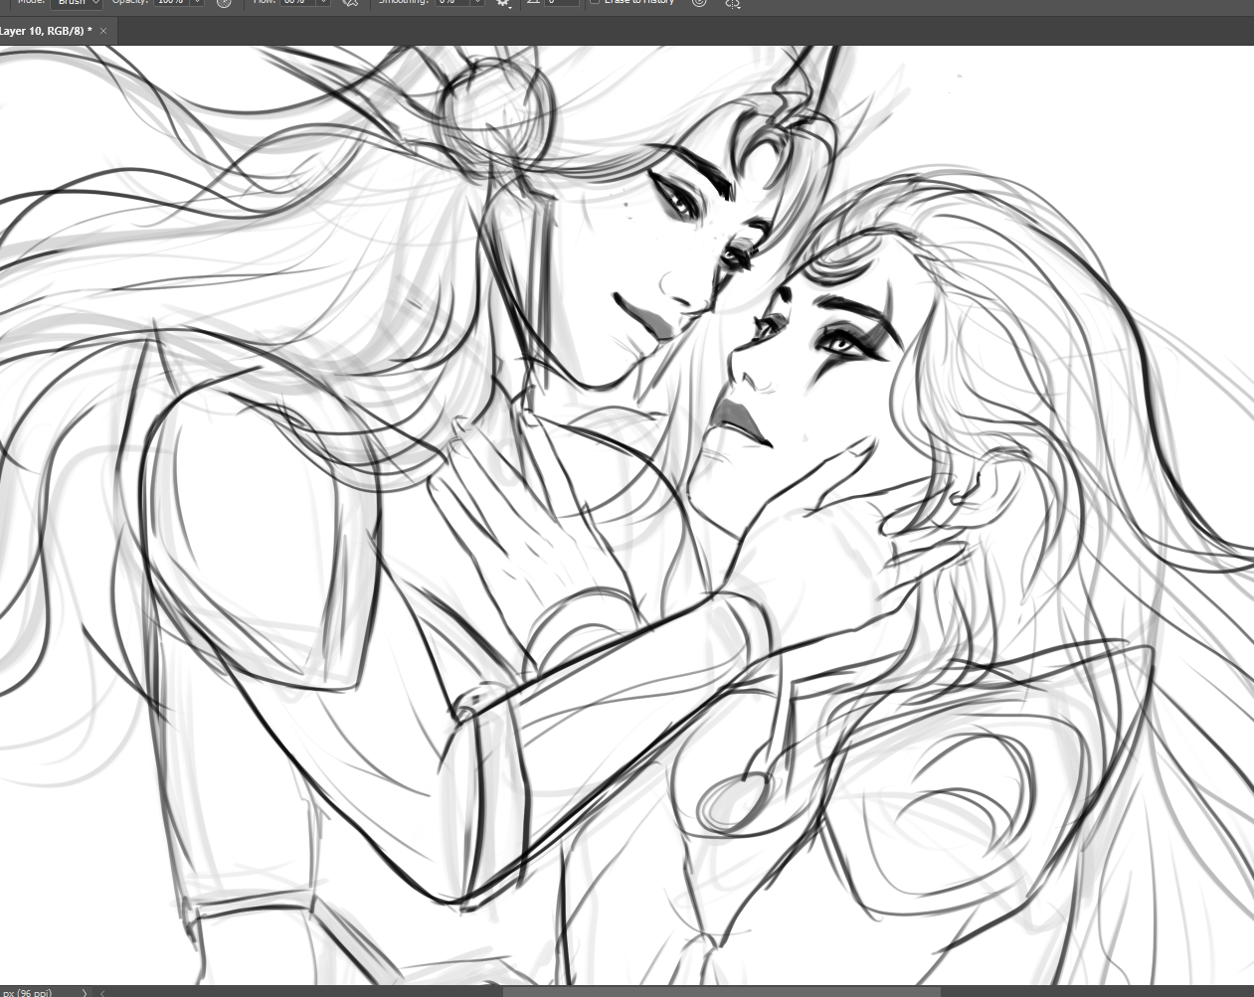The width and height of the screenshot is (1254, 997).
Task: Expand the Opacity value dropdown arrow
Action: pyautogui.click(x=197, y=2)
